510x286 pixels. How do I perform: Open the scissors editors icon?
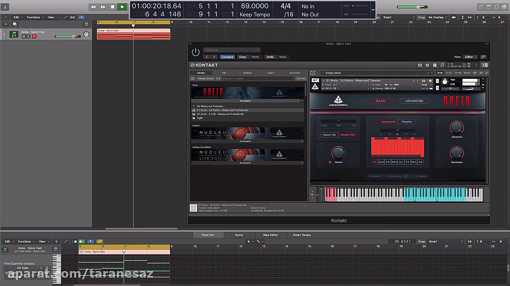(x=5, y=7)
